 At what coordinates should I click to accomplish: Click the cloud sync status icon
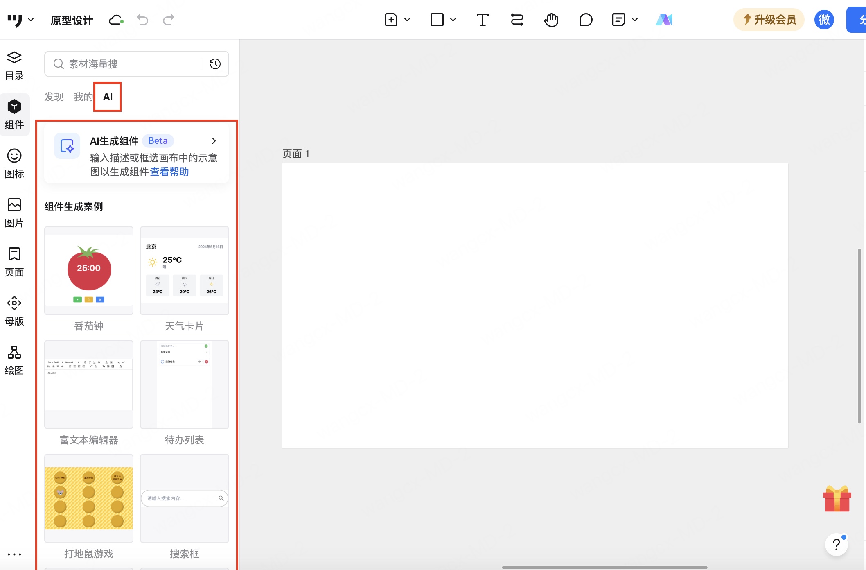[116, 20]
